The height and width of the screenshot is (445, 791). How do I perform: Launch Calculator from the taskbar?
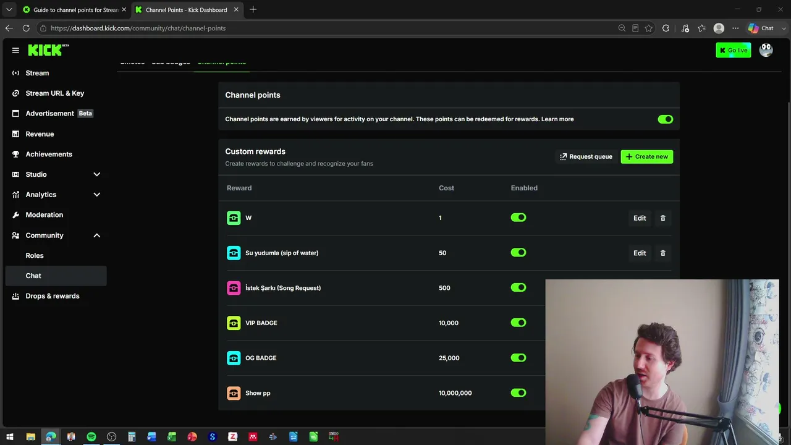point(132,437)
